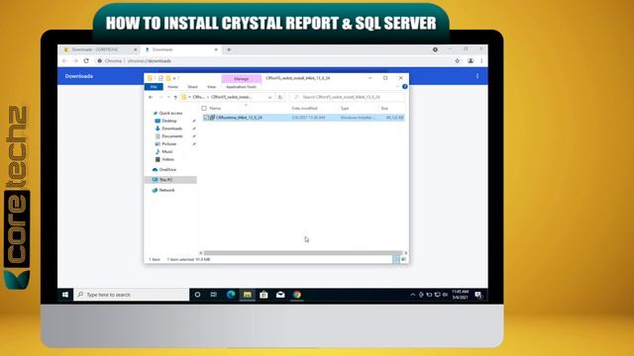
Task: Open the View ribbon tab
Action: 211,87
